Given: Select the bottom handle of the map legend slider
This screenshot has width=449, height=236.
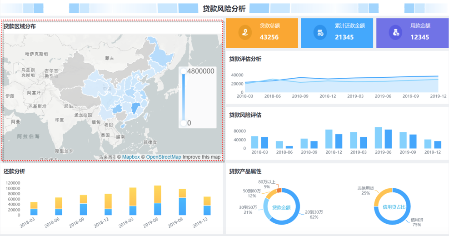Looking at the screenshot, I should click(x=184, y=123).
